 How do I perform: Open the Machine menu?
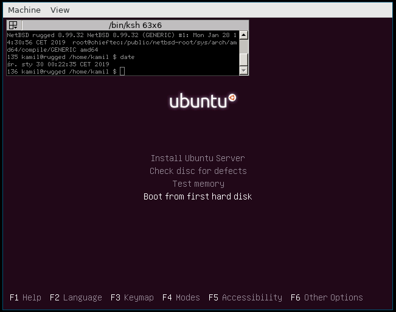[24, 10]
